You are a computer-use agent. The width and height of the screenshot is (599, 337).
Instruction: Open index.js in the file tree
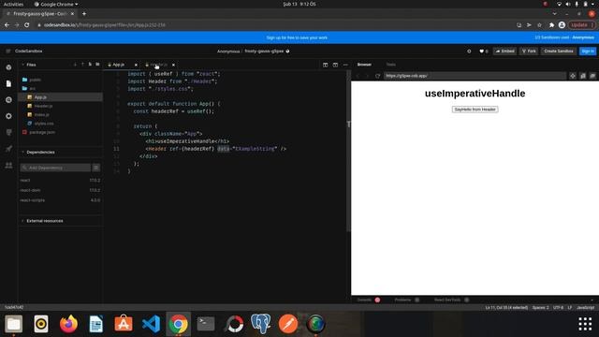point(41,114)
